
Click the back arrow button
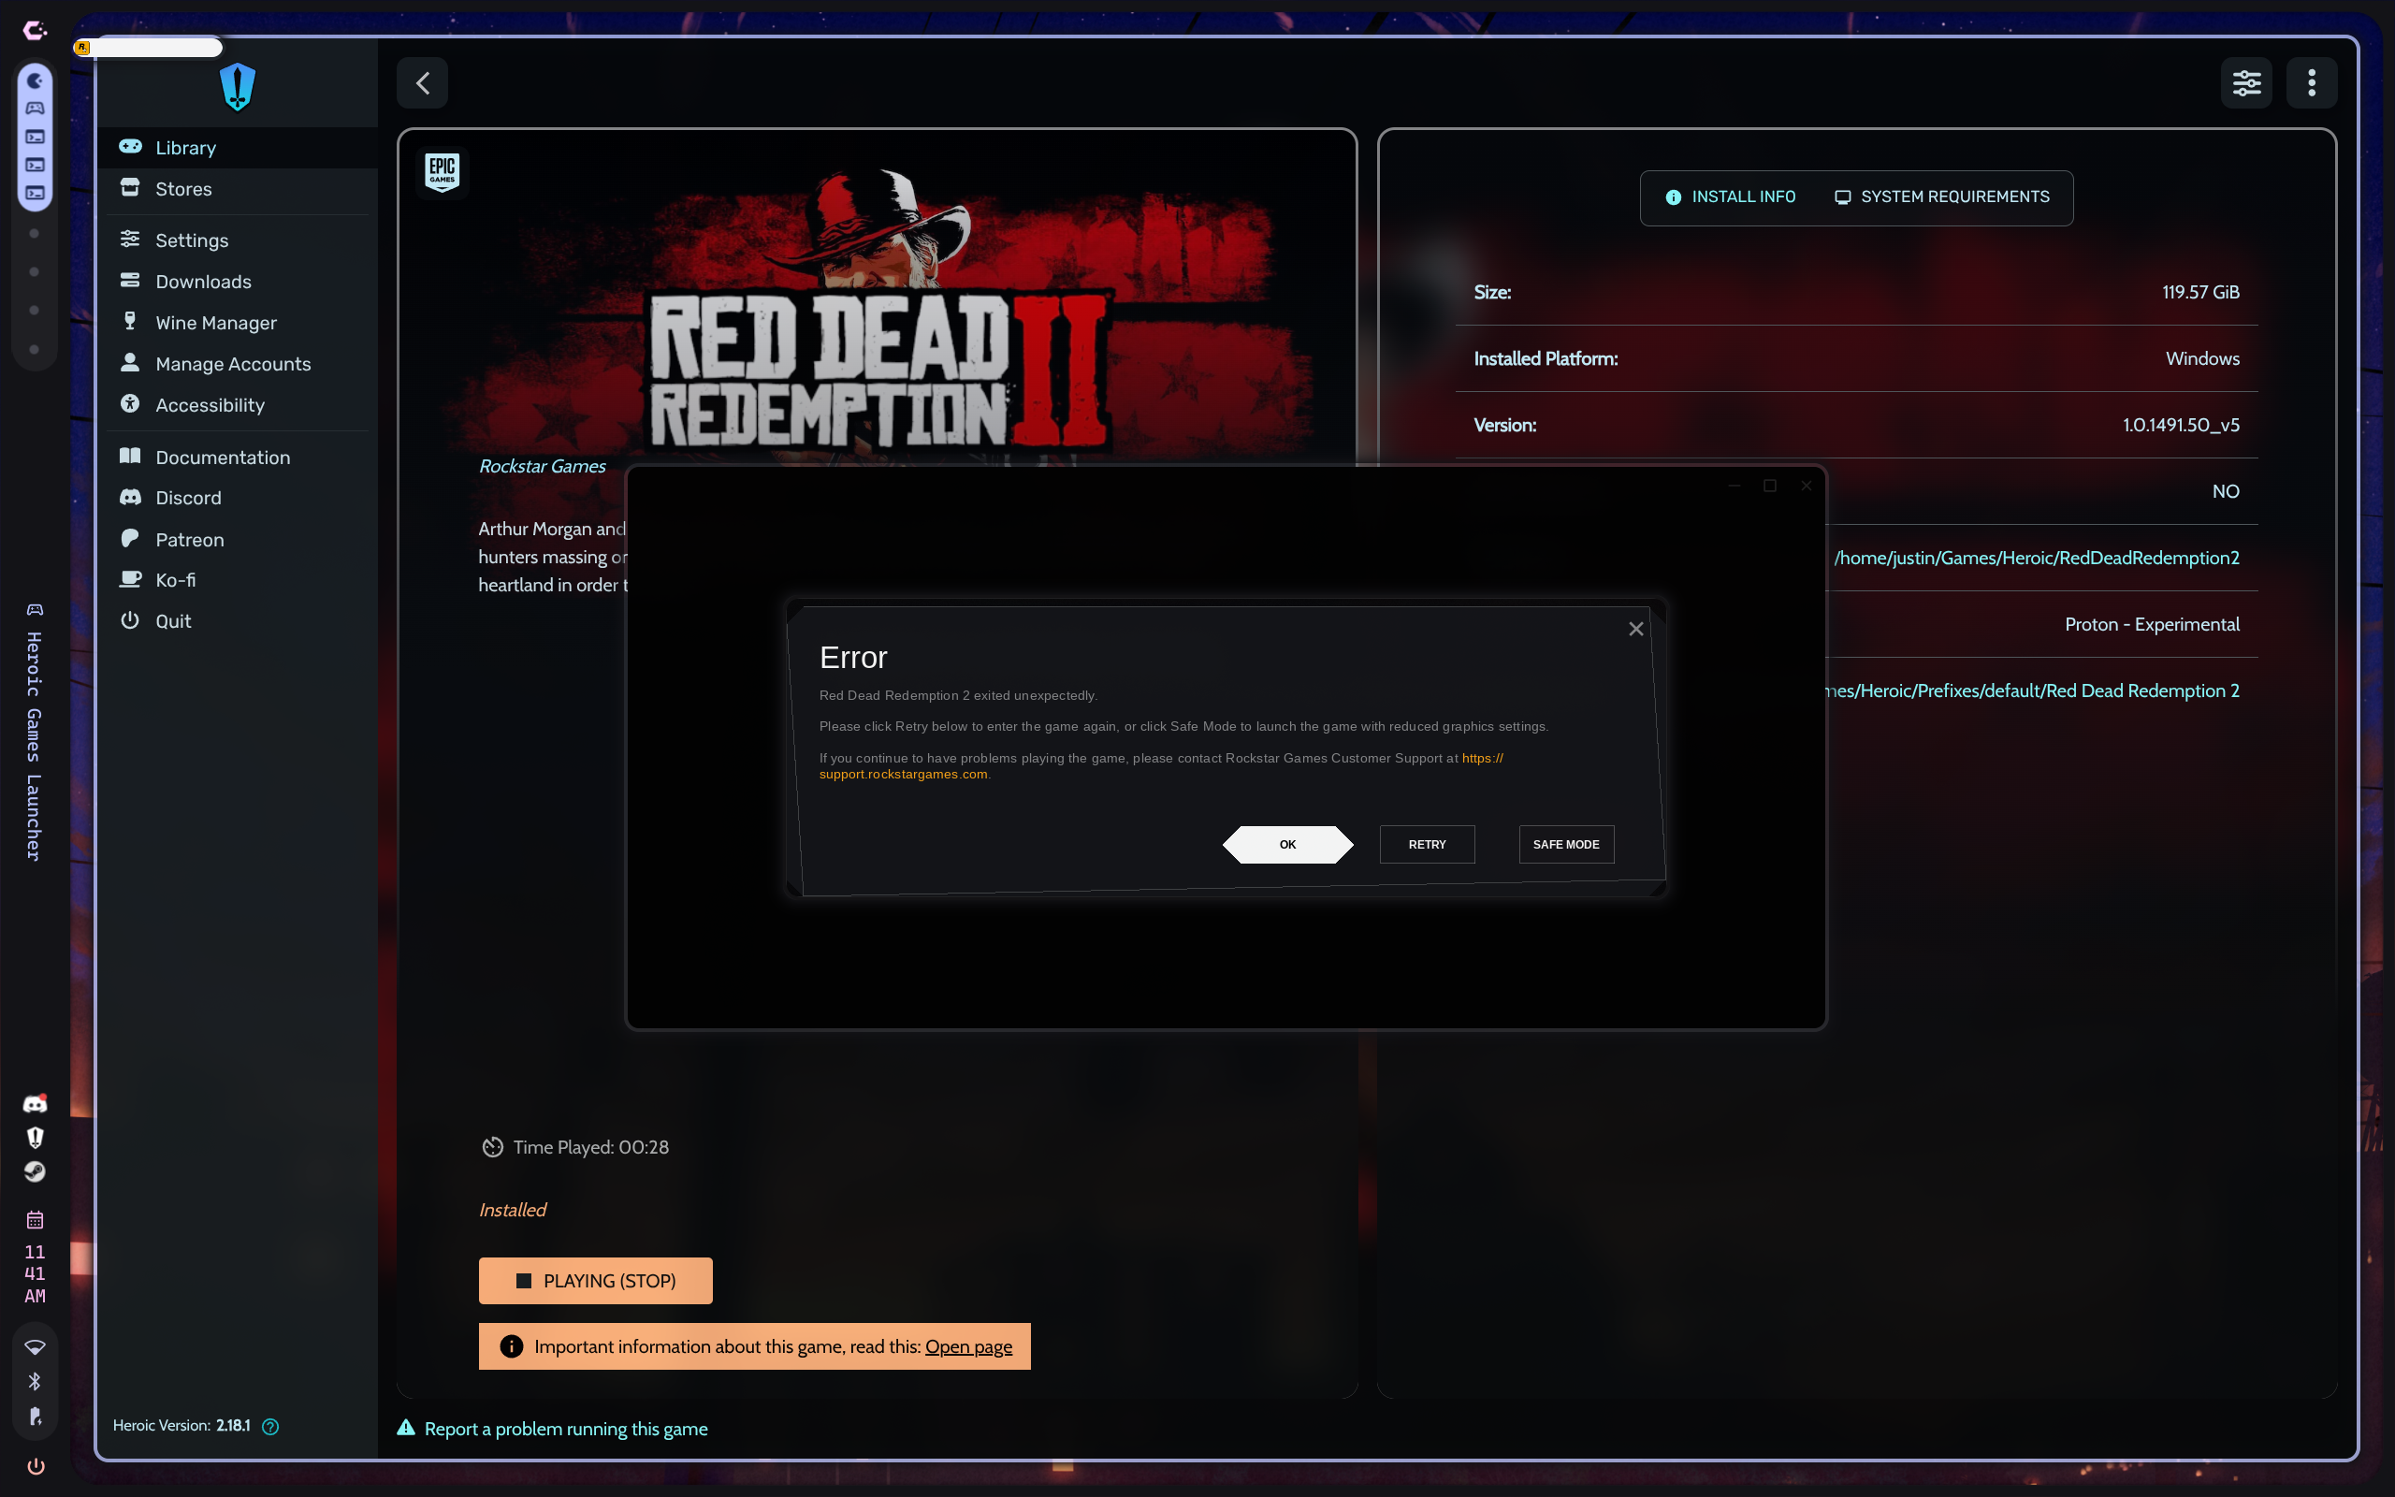tap(423, 83)
